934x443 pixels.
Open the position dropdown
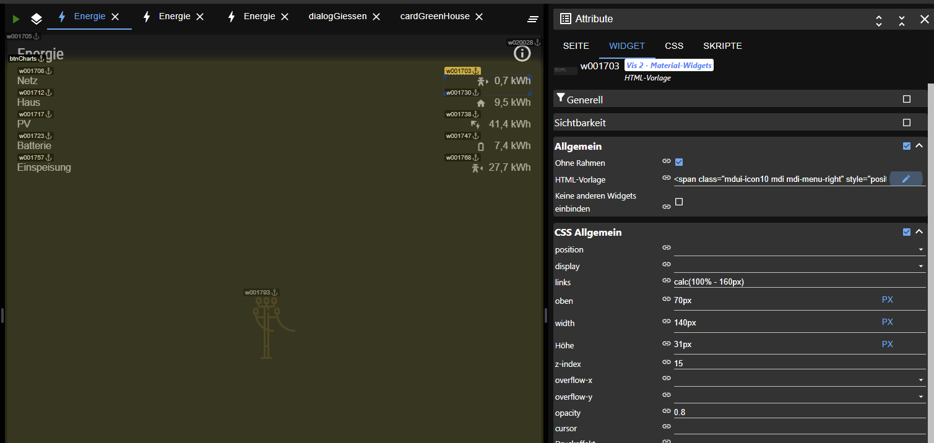tap(798, 249)
